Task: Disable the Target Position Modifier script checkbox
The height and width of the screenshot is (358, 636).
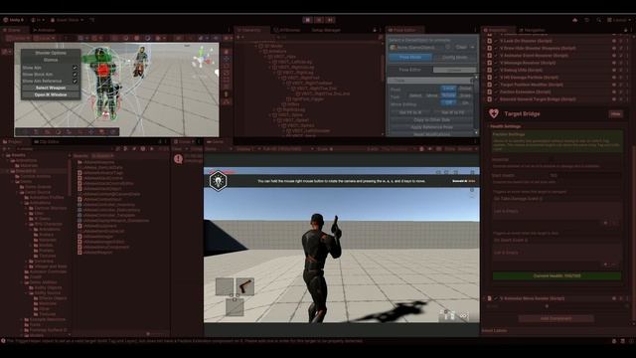Action: (496, 85)
